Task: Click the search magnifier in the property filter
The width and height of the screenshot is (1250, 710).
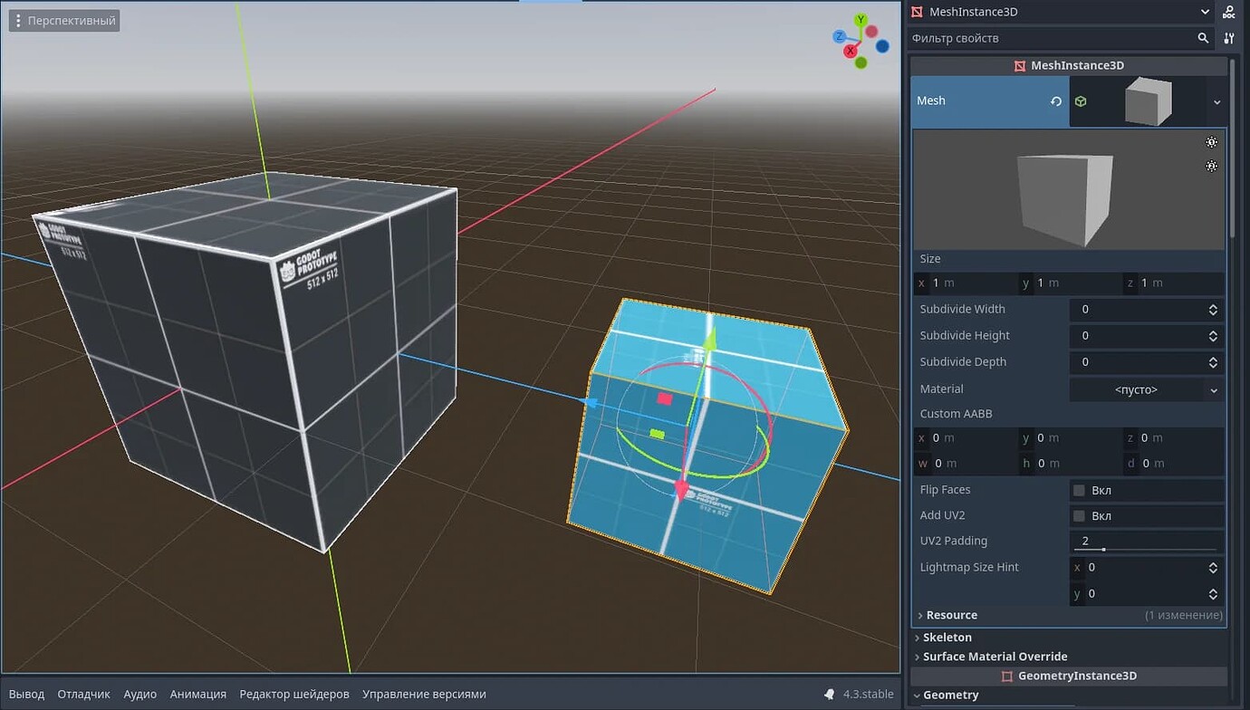Action: click(x=1203, y=38)
